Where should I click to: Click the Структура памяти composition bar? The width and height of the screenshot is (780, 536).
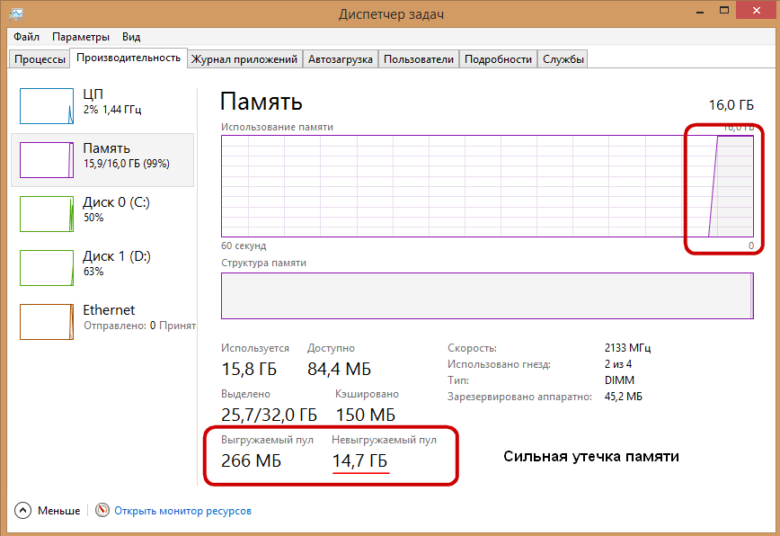485,295
